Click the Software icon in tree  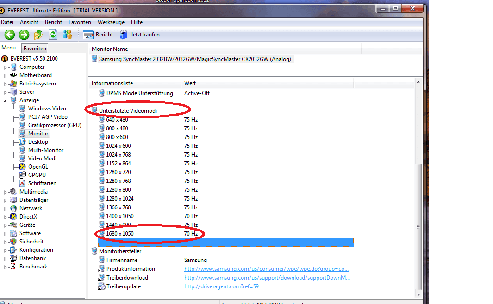click(13, 233)
